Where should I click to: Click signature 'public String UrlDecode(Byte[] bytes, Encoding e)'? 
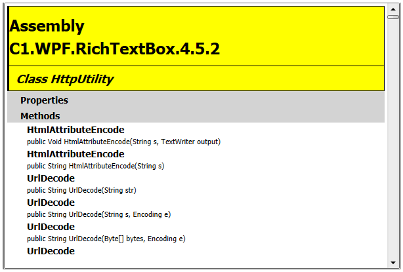106,239
